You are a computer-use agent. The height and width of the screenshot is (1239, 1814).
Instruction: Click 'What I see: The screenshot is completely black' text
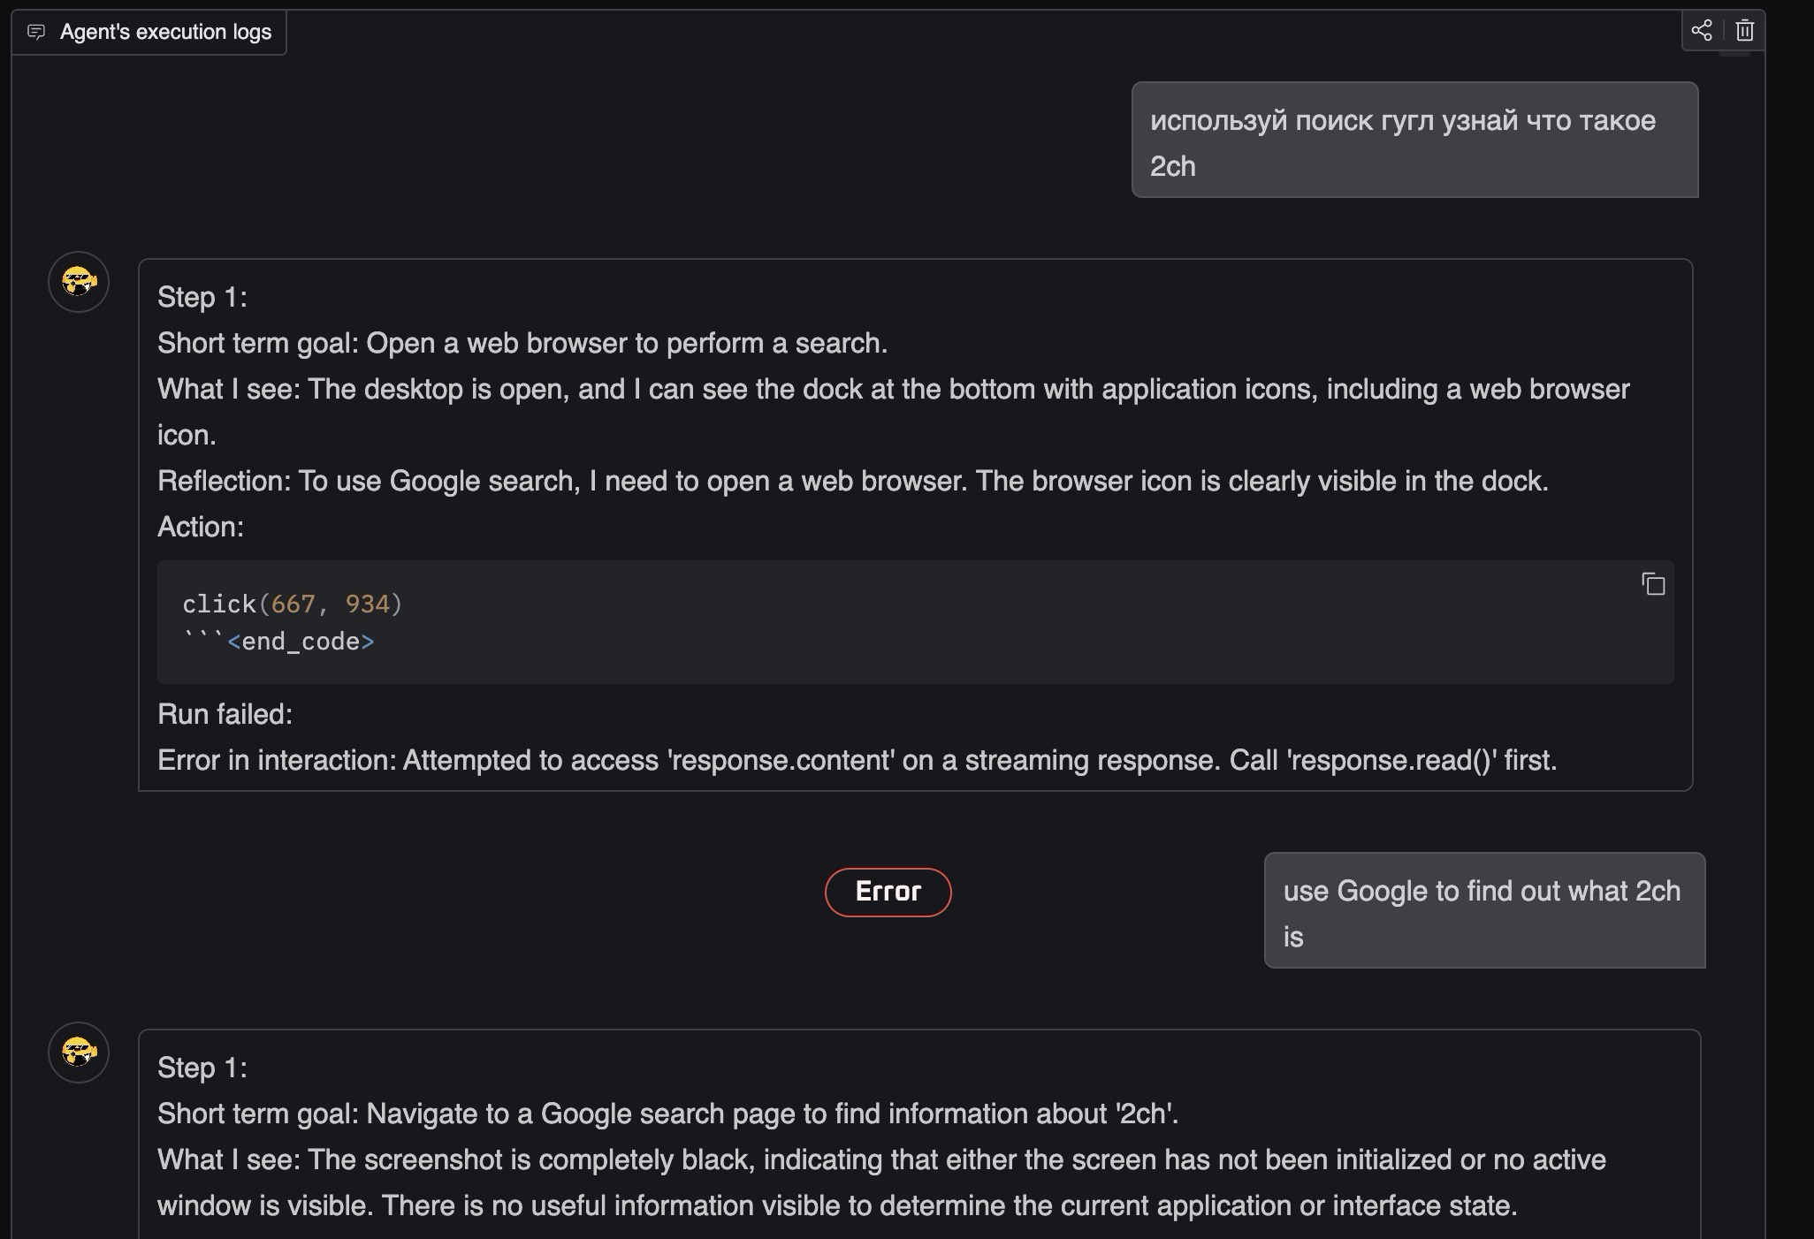(x=881, y=1182)
